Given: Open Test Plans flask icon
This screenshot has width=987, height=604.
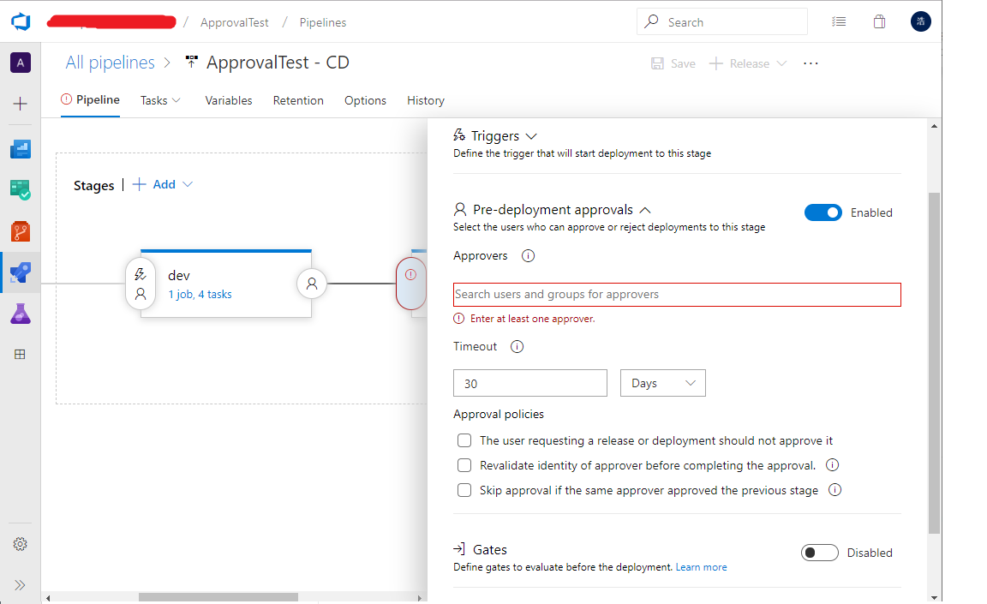Looking at the screenshot, I should (x=21, y=314).
